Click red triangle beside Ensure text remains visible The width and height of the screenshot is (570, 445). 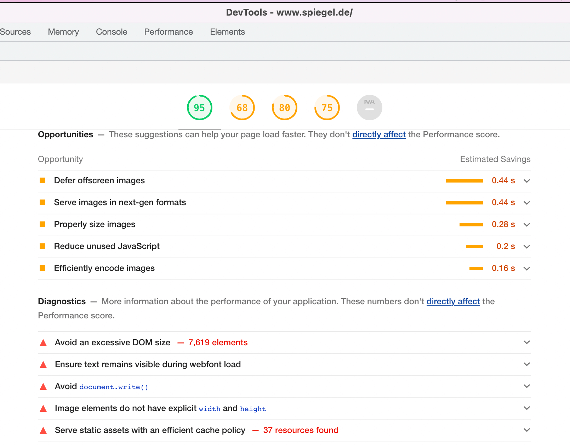point(43,364)
